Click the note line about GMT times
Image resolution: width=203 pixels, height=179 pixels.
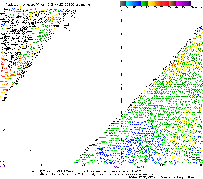[86, 172]
